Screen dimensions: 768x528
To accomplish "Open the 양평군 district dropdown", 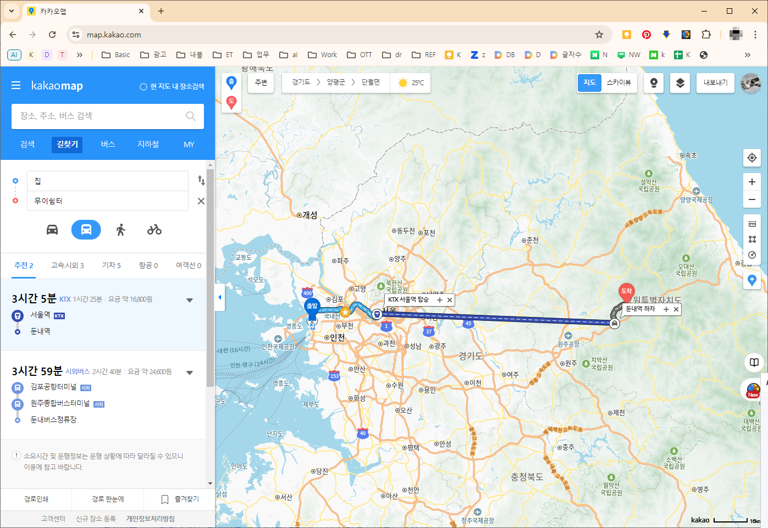I will [336, 82].
